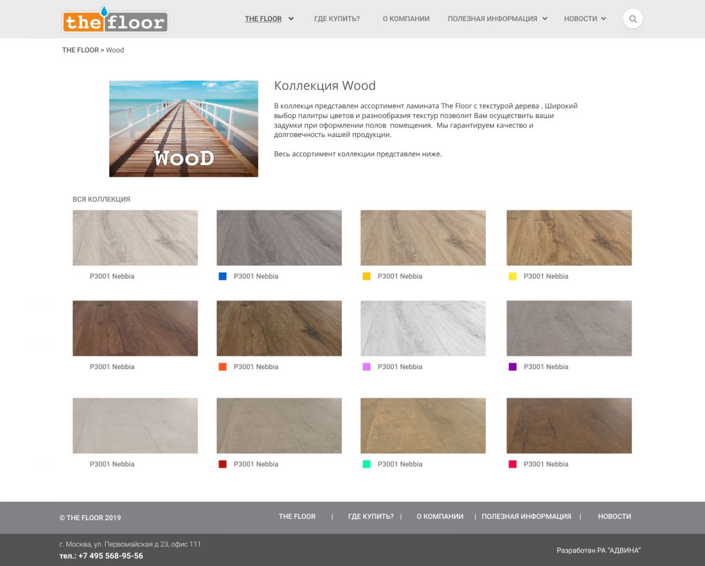Open the golden oak thumbnail above bright yellow swatch
The image size is (705, 566).
coord(569,238)
